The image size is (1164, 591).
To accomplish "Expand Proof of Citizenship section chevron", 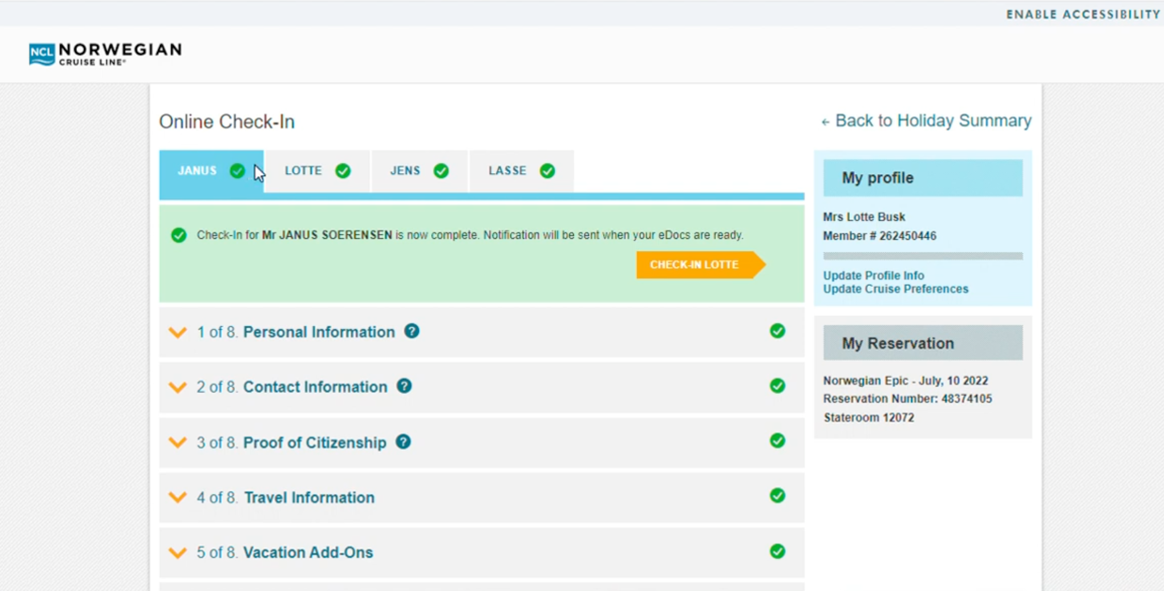I will [x=177, y=443].
